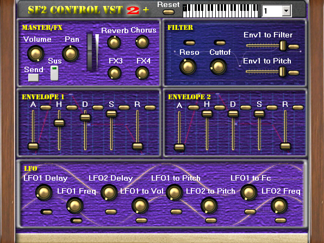This screenshot has width=324, height=243.
Task: Click Envelope 1 pill button next to D
Action: pos(98,107)
